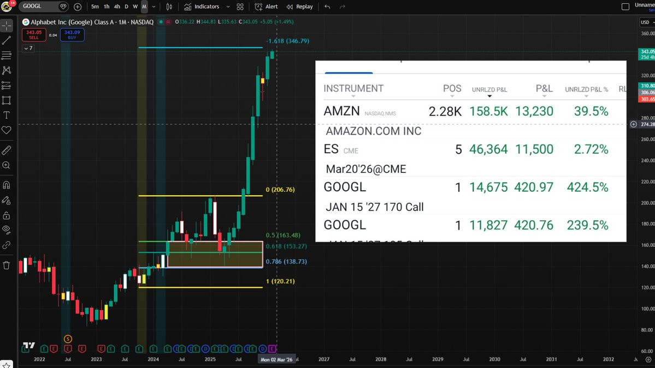
Task: Select the crosshair cursor tool
Action: [x=7, y=26]
